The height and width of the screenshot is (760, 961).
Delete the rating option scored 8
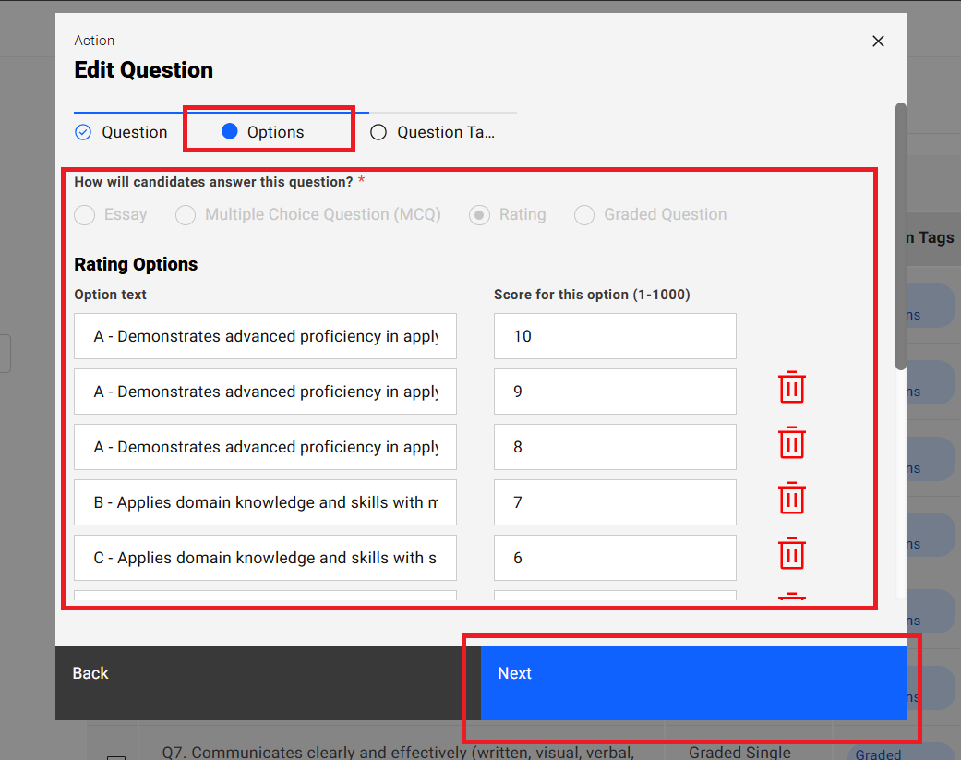click(791, 443)
